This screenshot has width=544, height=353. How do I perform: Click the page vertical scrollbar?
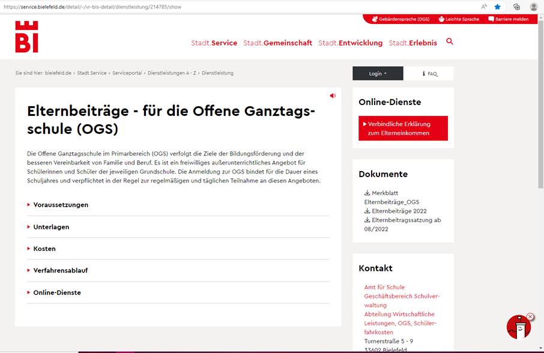(x=540, y=104)
